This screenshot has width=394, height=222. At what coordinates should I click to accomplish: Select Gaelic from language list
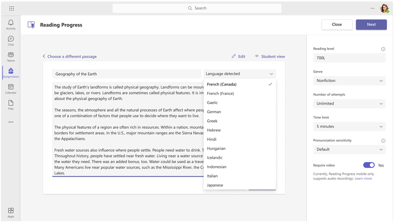[x=240, y=103]
